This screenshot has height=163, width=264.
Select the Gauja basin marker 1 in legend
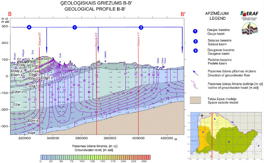(195, 31)
